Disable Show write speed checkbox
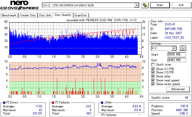 click(153, 84)
